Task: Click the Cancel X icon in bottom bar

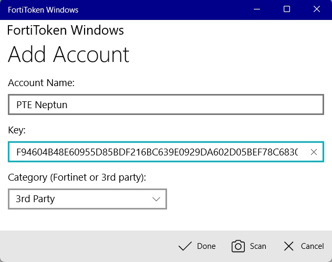Action: (x=288, y=246)
